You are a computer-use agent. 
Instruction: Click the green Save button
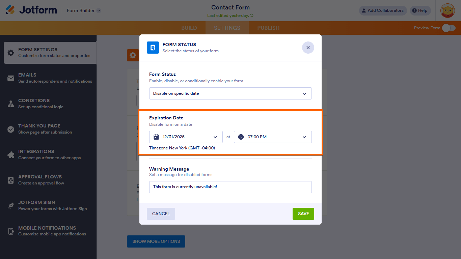pos(303,214)
